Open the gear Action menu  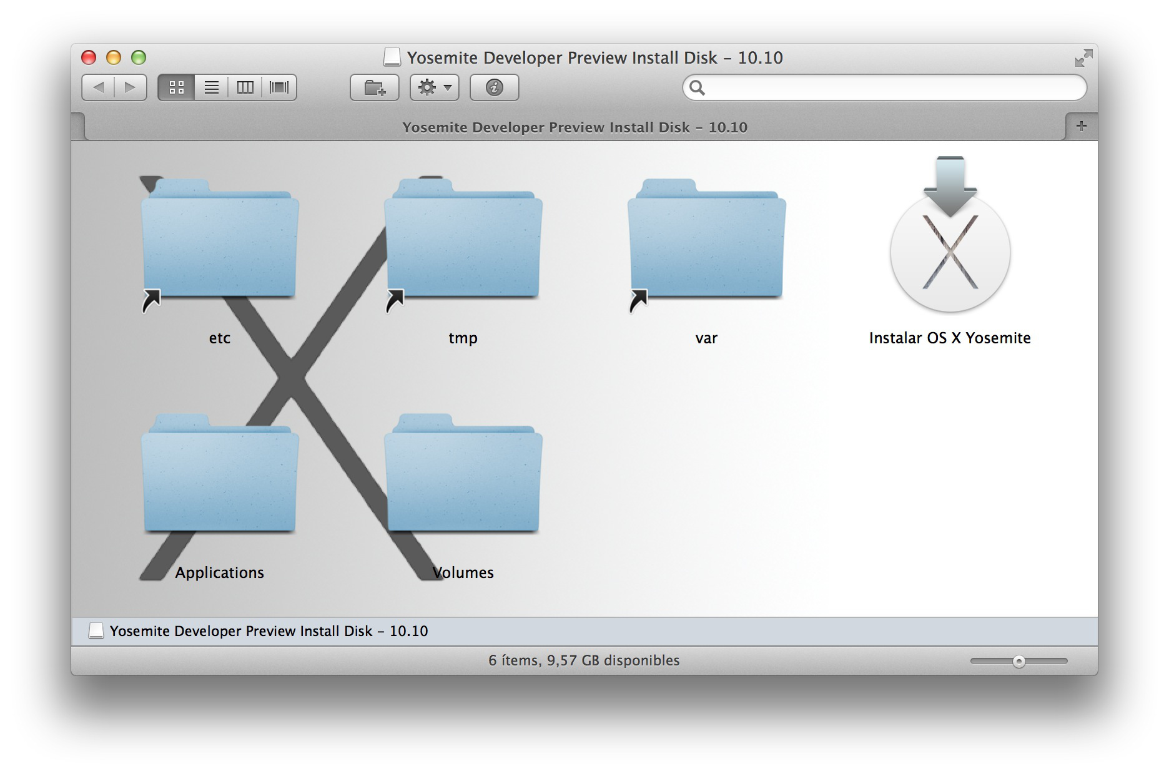[435, 87]
